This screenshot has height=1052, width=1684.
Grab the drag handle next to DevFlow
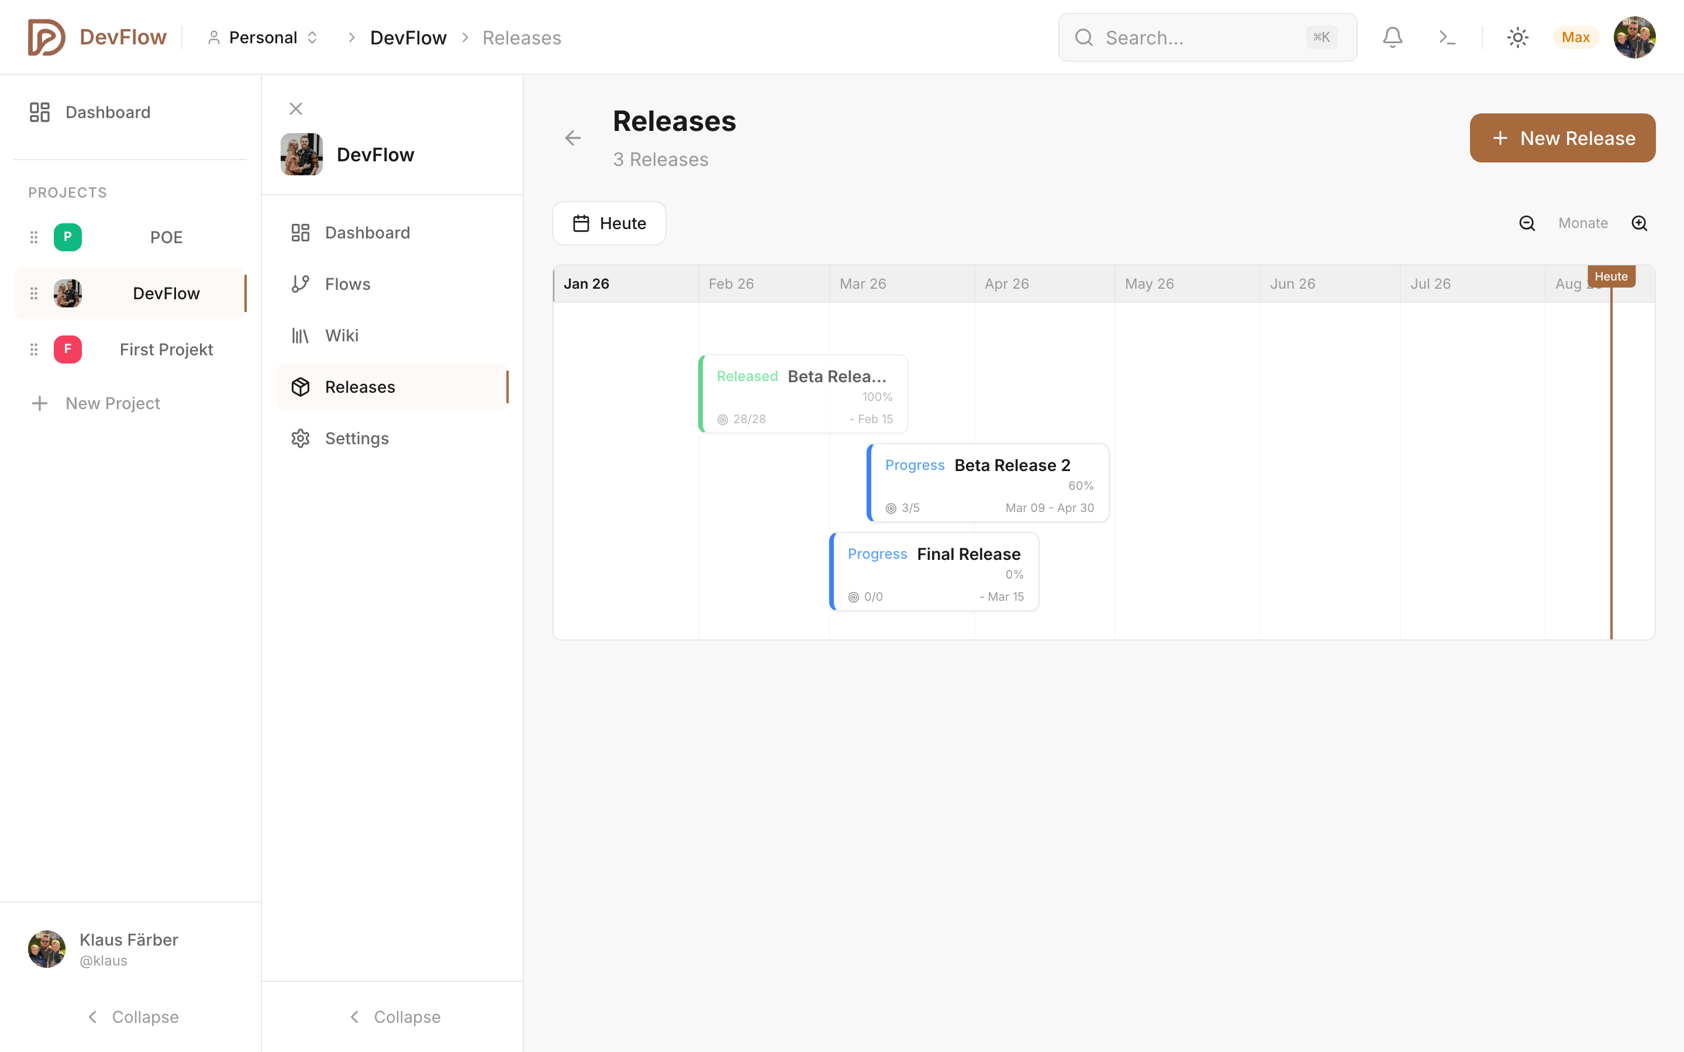click(33, 293)
